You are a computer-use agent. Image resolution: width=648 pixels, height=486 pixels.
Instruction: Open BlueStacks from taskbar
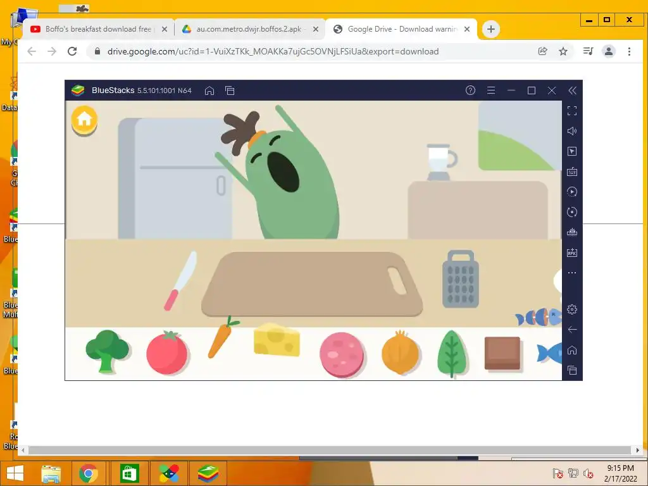(208, 473)
